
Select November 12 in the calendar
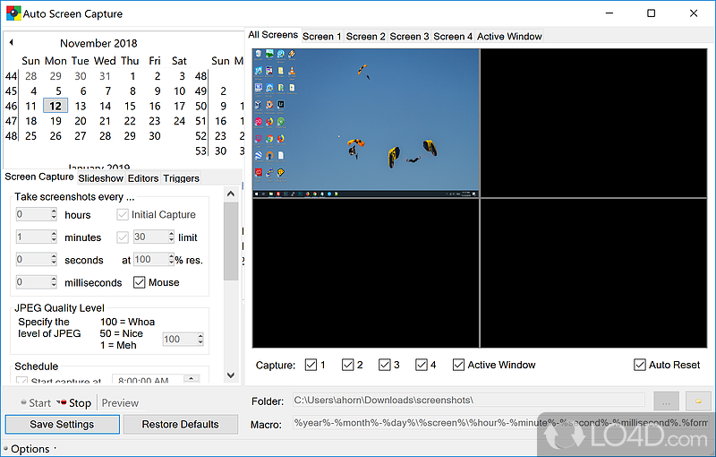[x=55, y=106]
